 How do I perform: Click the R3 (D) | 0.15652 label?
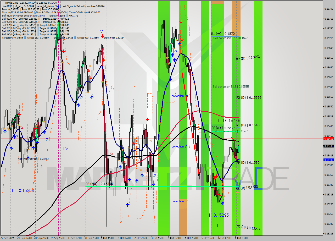(x=248, y=58)
